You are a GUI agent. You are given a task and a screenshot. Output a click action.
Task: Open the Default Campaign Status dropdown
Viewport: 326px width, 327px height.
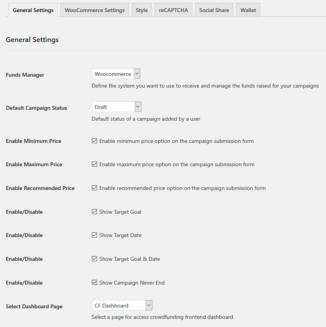pyautogui.click(x=115, y=106)
